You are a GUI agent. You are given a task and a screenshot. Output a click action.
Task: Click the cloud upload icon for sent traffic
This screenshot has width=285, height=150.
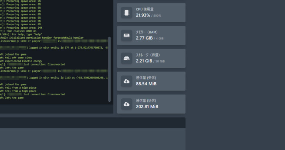[x=127, y=104]
